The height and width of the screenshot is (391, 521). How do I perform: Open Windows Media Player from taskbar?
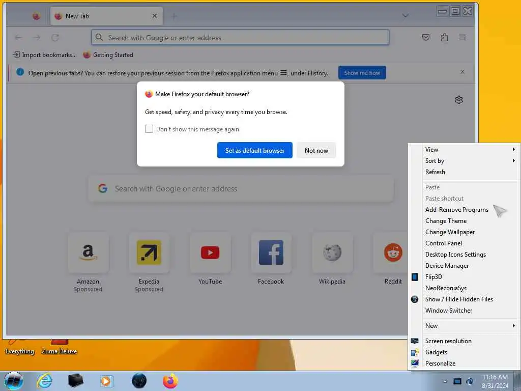[x=106, y=381]
